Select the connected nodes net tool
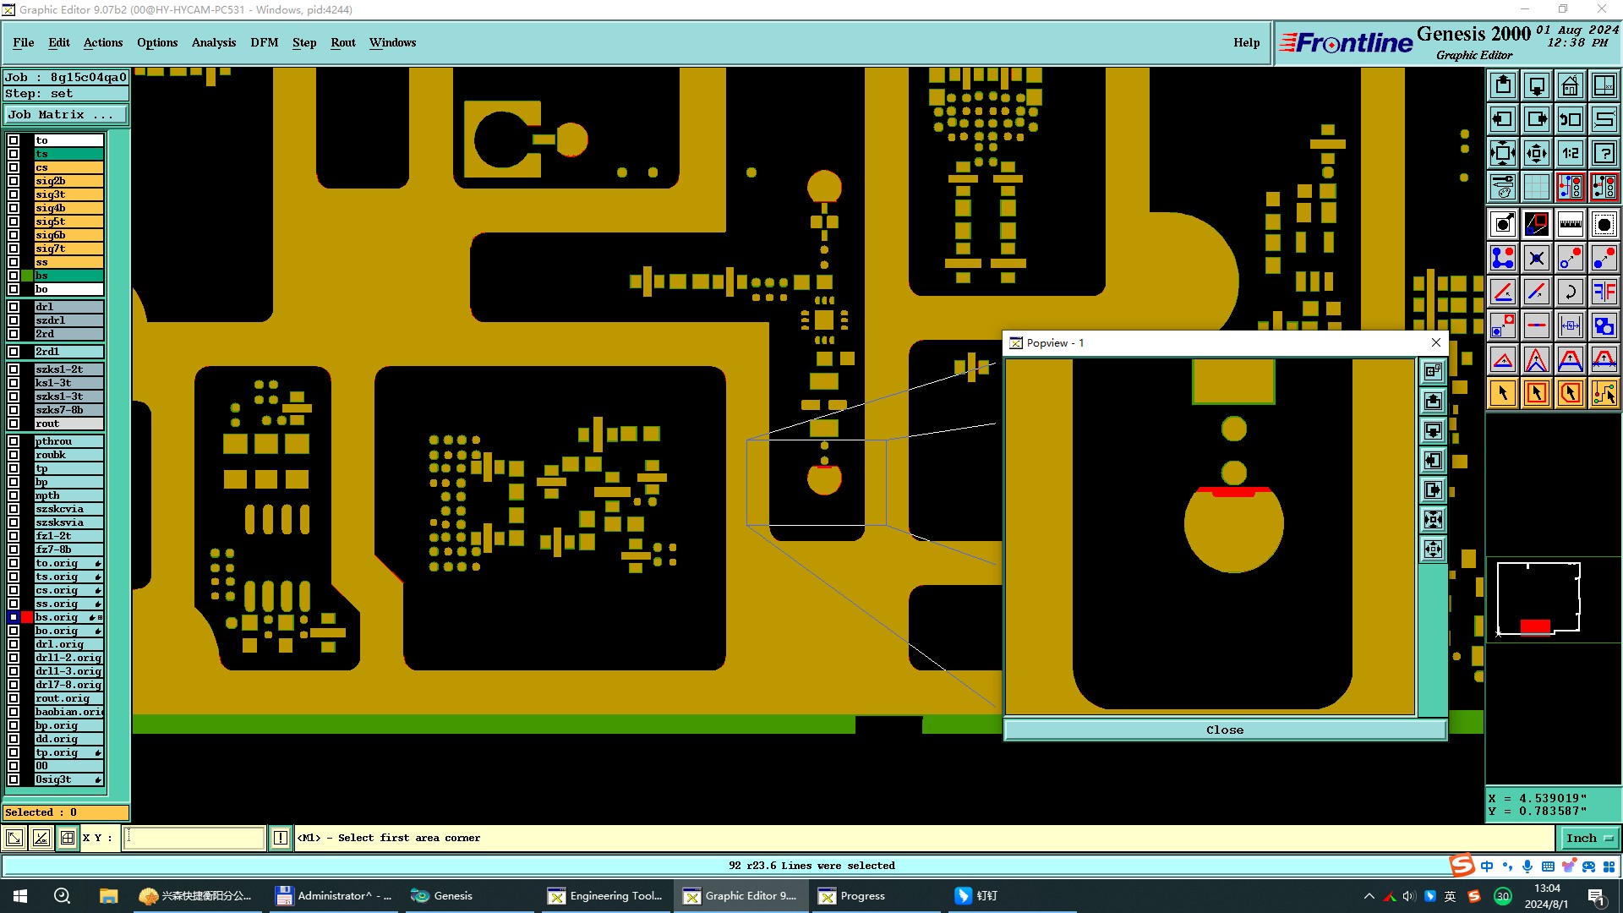1623x913 pixels. pyautogui.click(x=1503, y=258)
